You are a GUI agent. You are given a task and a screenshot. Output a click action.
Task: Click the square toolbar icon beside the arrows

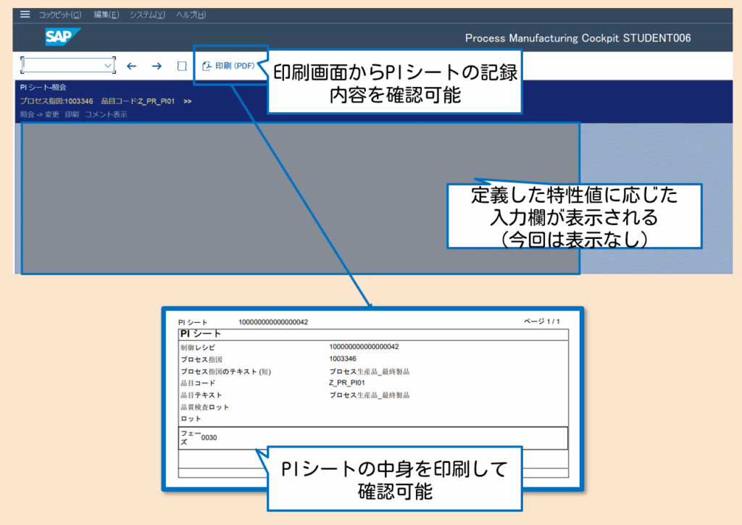pos(182,66)
